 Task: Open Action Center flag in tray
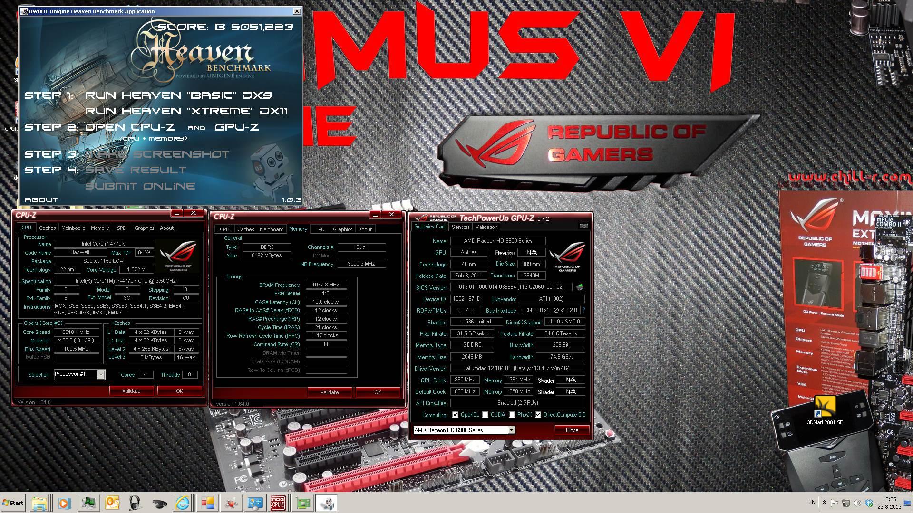point(835,503)
